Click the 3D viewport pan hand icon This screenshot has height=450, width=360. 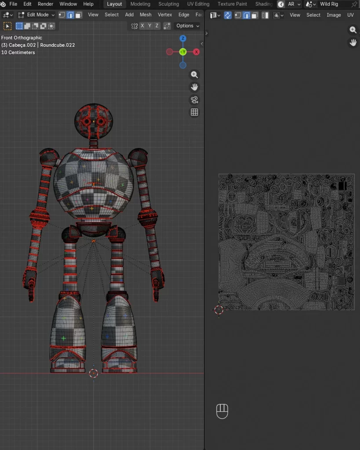click(x=194, y=87)
